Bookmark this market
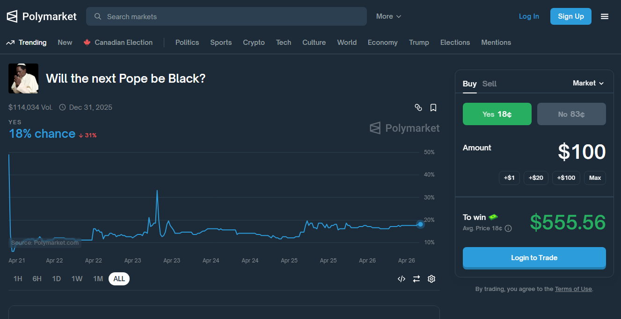The width and height of the screenshot is (621, 319). [x=433, y=107]
